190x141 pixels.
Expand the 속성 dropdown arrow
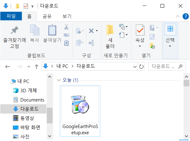140,46
